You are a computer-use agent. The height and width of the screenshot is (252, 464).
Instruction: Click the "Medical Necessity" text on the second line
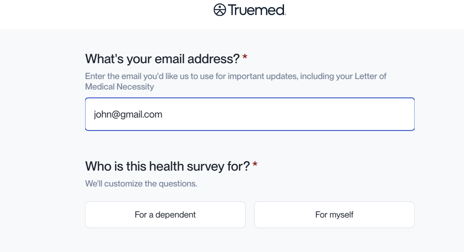pyautogui.click(x=120, y=87)
